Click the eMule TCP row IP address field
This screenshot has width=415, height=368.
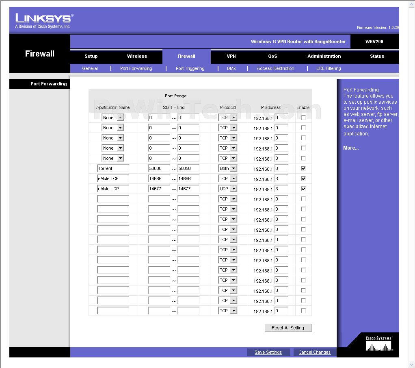click(x=281, y=179)
